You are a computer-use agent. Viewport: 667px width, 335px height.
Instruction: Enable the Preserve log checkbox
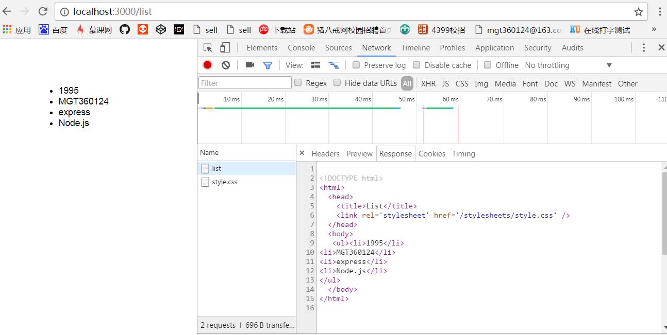pos(356,65)
